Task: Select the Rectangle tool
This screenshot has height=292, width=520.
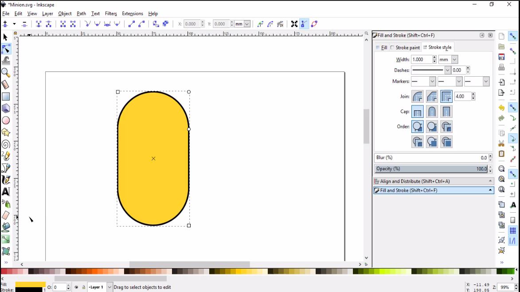Action: click(x=6, y=97)
